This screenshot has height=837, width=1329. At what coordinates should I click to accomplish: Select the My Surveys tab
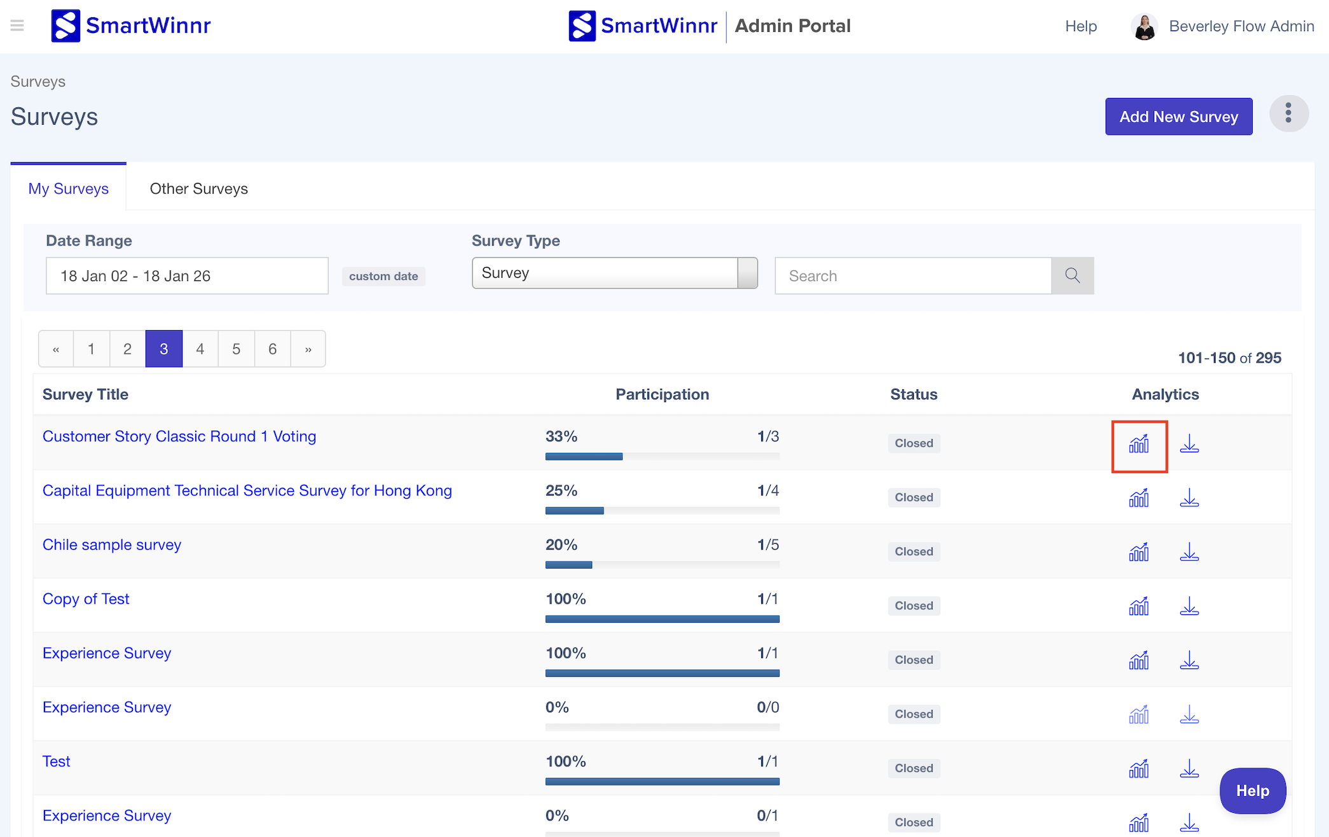click(x=69, y=189)
